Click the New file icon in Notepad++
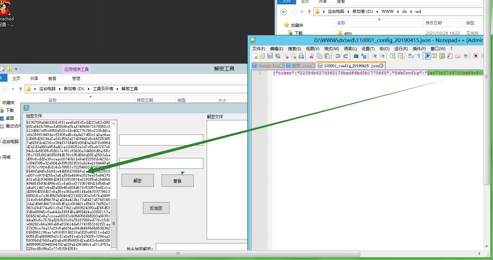This screenshot has width=493, height=260. click(254, 56)
